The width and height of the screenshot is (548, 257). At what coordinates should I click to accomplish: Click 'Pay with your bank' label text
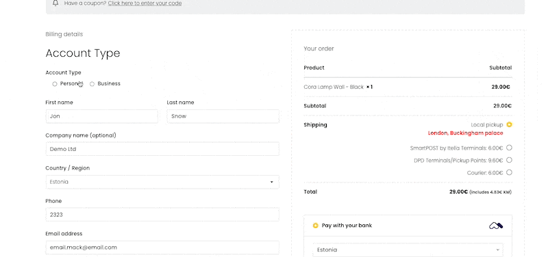(x=347, y=226)
